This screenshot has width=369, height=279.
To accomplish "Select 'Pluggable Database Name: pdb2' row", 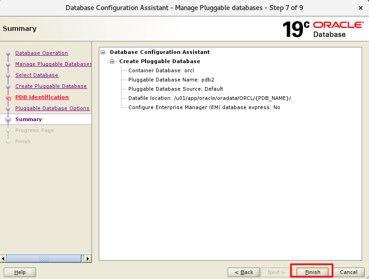I will coord(171,80).
